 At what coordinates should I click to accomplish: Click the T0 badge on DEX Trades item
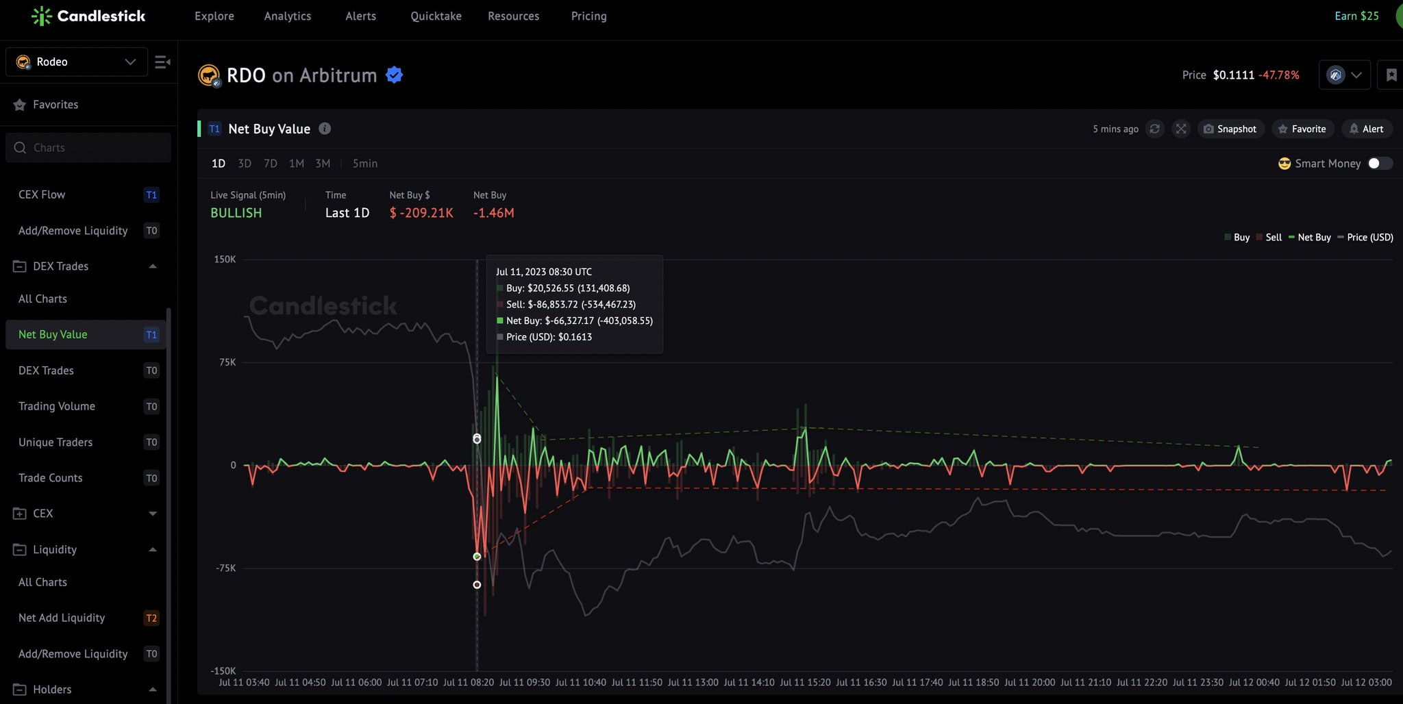(151, 370)
